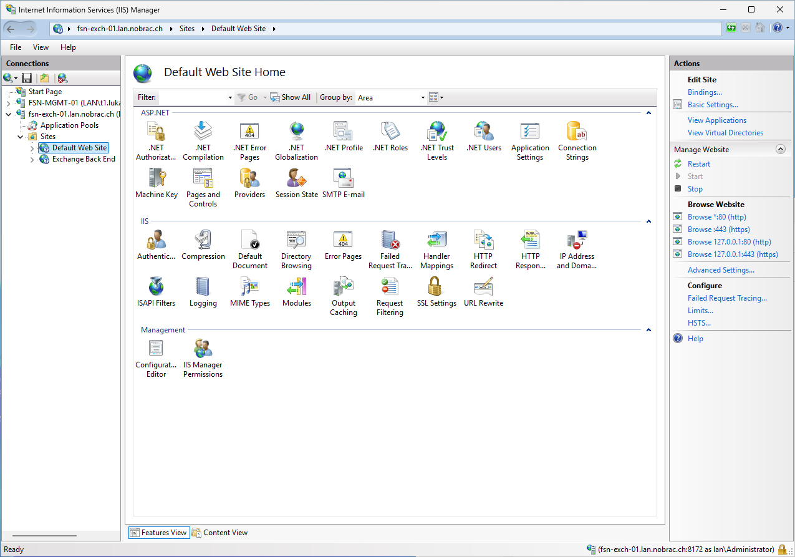Click the Bindings... link
The image size is (795, 557).
pyautogui.click(x=705, y=92)
